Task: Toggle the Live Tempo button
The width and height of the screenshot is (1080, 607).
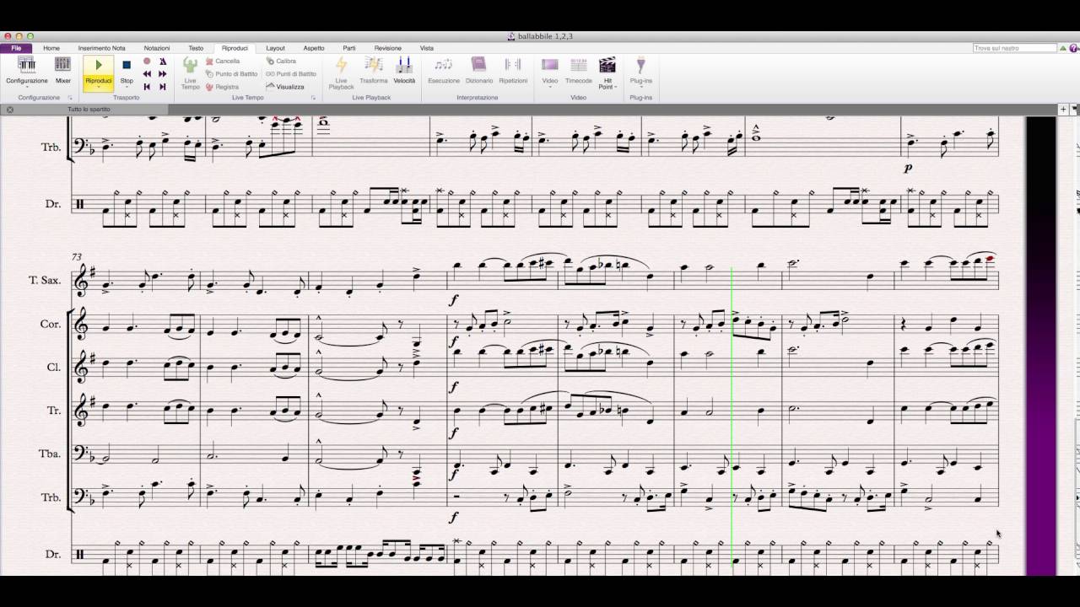Action: click(191, 73)
